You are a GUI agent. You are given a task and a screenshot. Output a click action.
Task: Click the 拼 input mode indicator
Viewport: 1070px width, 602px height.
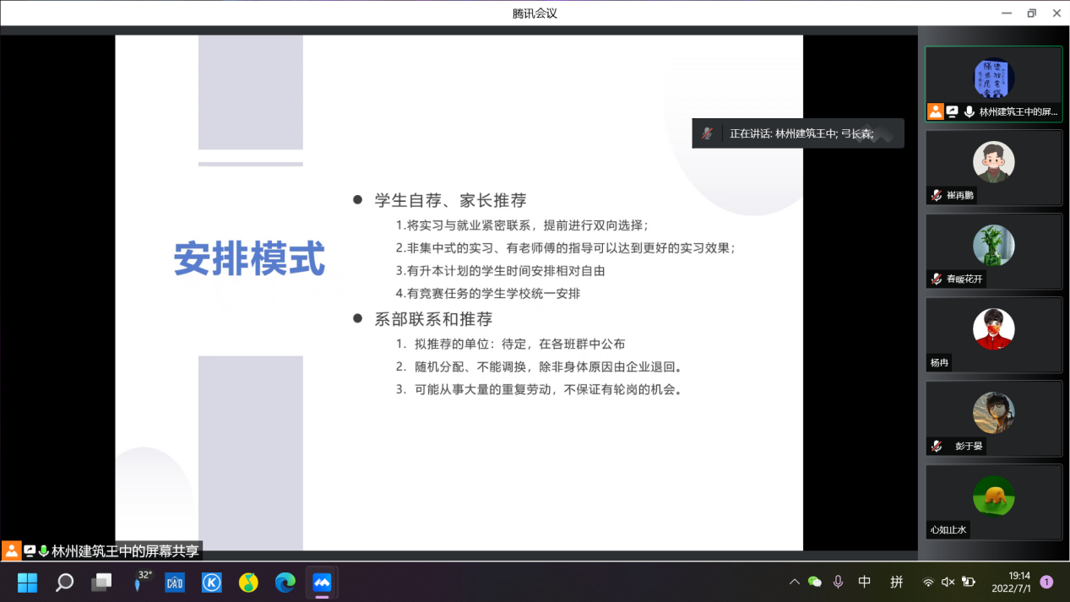click(896, 582)
